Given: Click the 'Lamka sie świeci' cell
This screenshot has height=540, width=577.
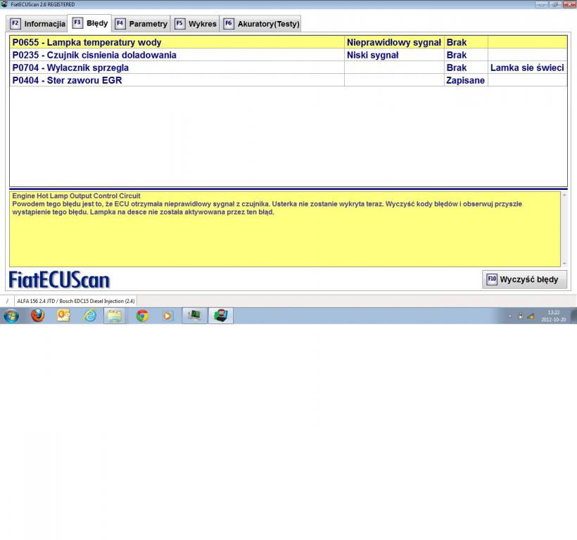Looking at the screenshot, I should pyautogui.click(x=527, y=67).
